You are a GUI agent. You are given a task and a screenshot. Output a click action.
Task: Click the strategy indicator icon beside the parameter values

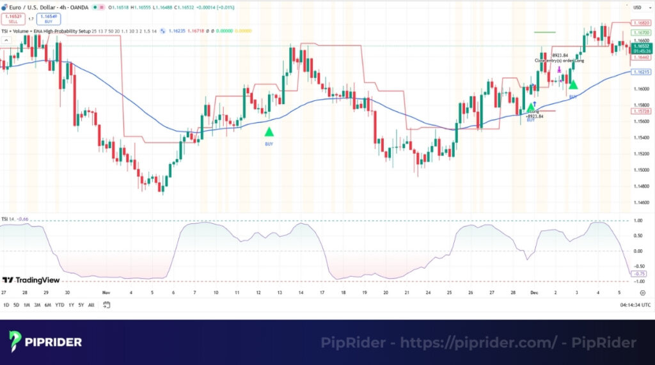tap(164, 30)
